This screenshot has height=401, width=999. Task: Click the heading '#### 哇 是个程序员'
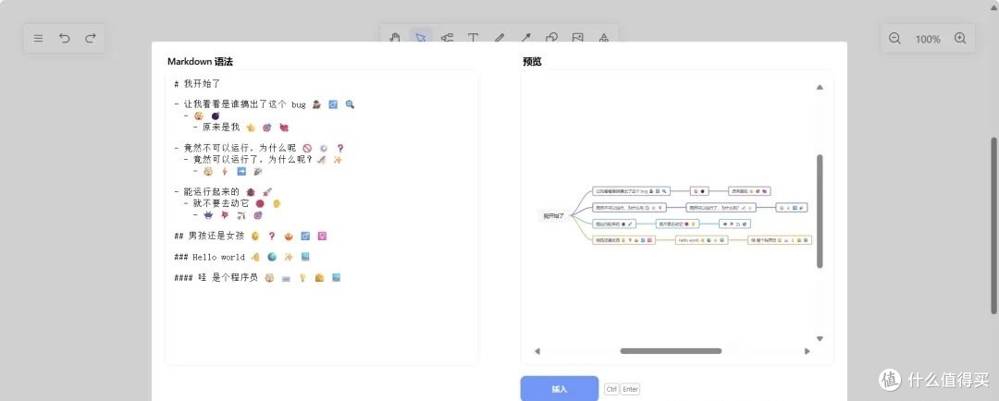(257, 277)
